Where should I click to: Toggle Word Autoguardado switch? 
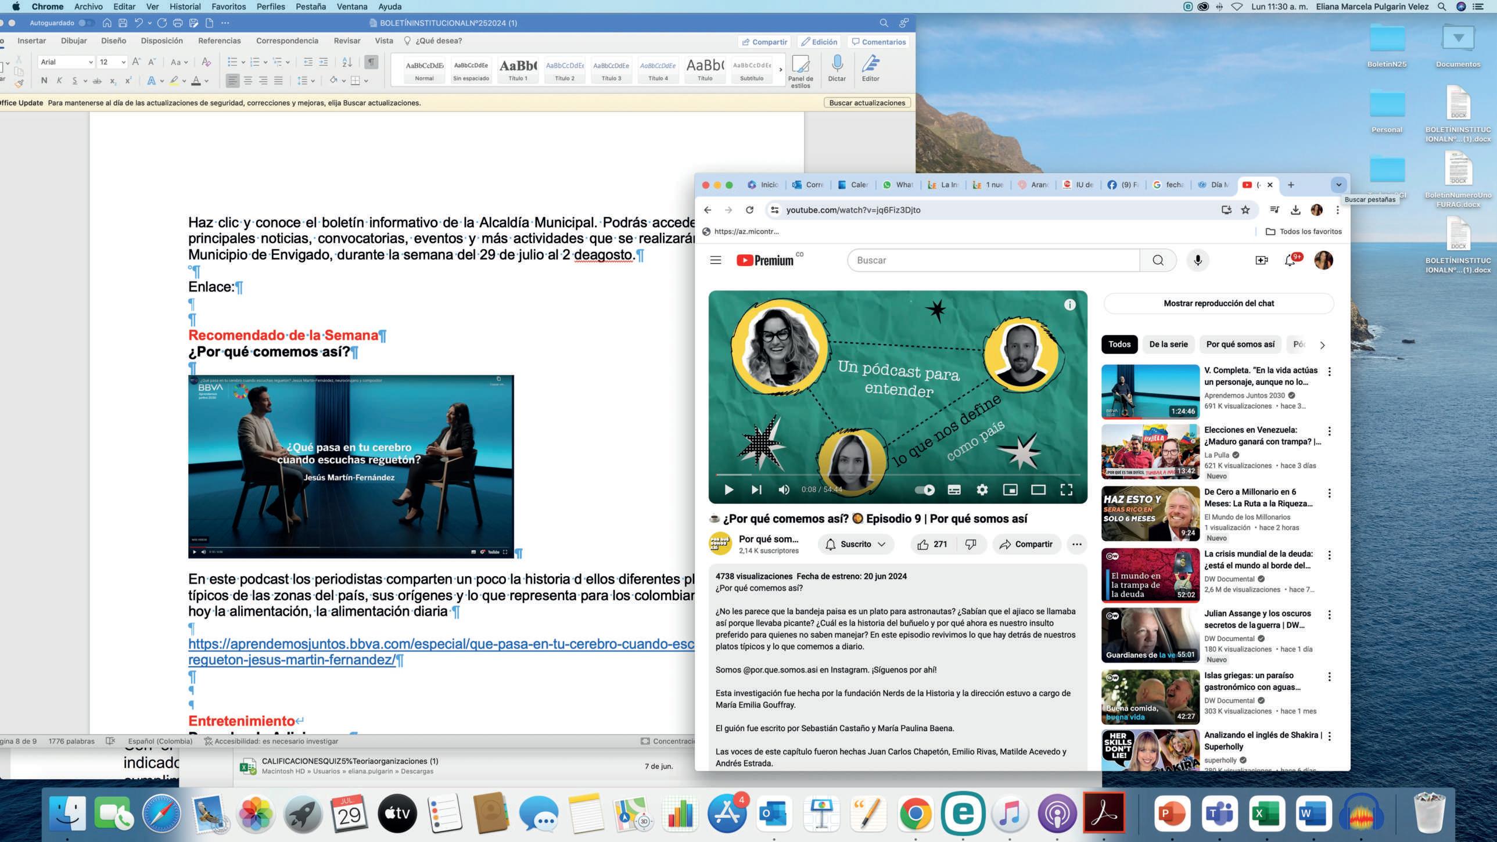click(x=85, y=23)
